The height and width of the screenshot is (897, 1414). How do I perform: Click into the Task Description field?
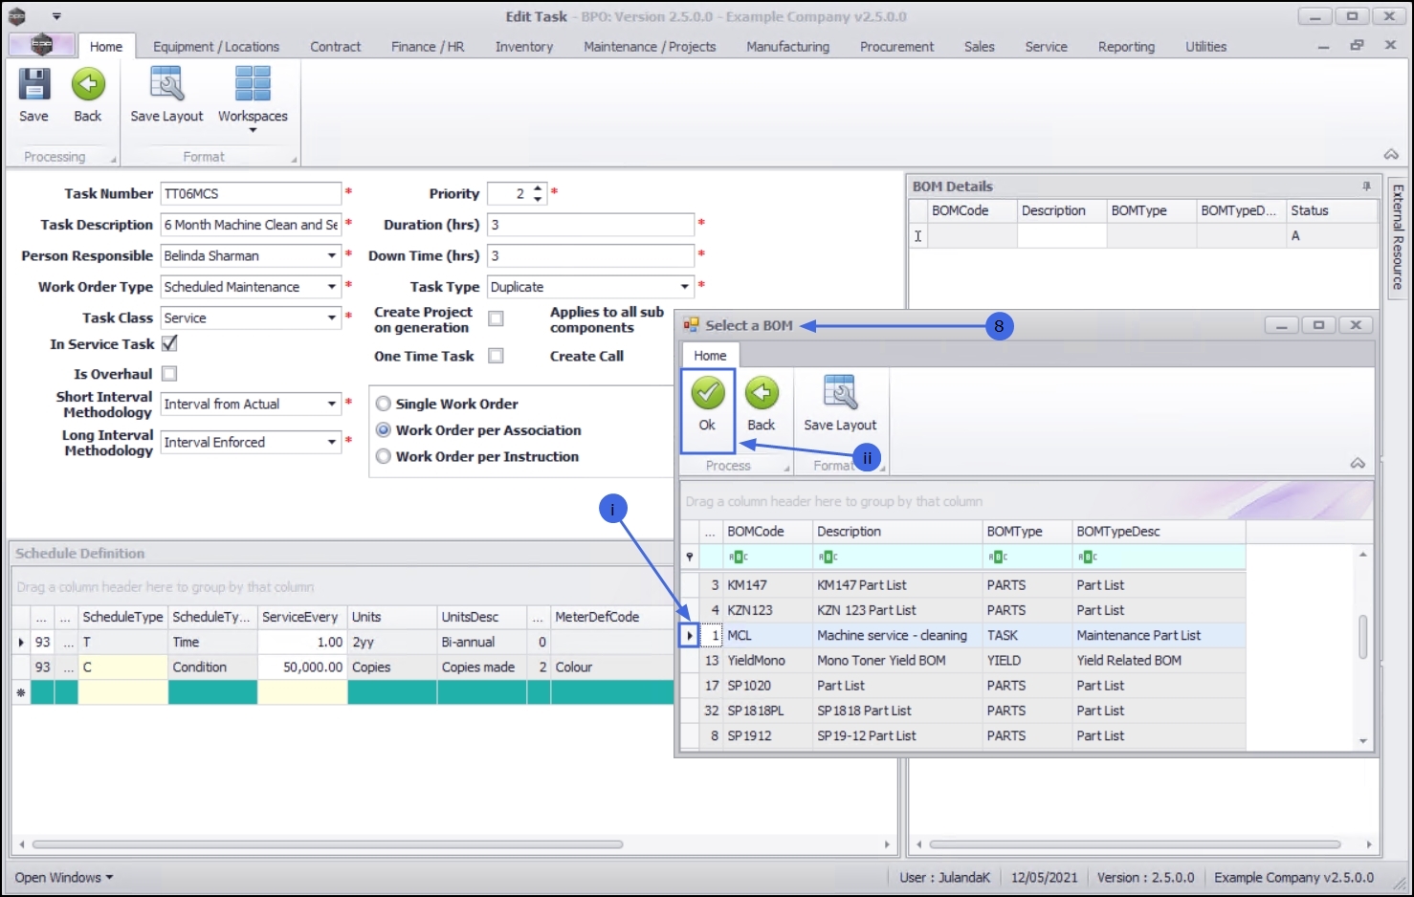(x=251, y=225)
